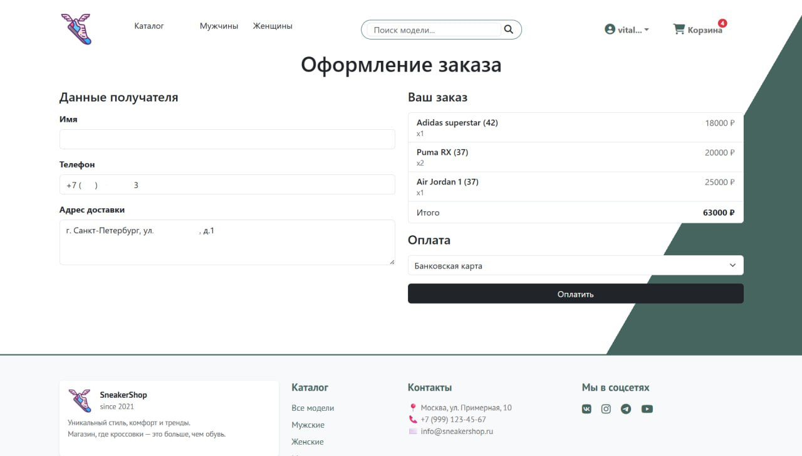Click the user account avatar icon
The image size is (802, 456).
click(610, 29)
